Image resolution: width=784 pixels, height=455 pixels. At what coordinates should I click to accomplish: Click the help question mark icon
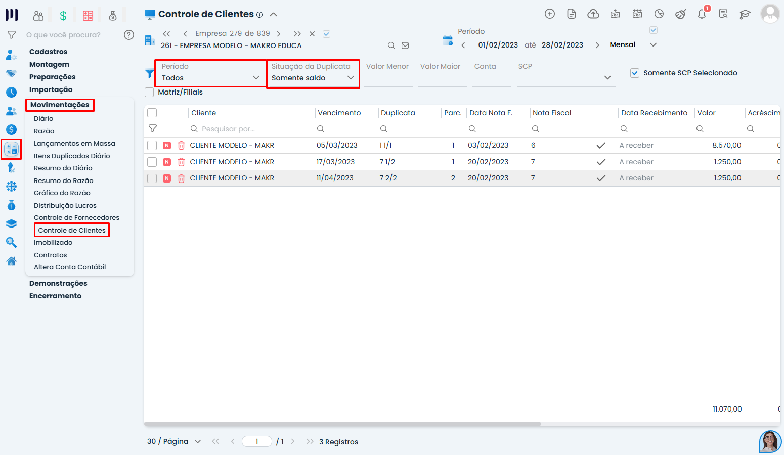tap(129, 35)
